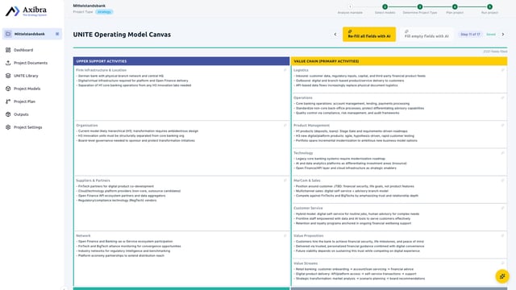The height and width of the screenshot is (290, 516).
Task: Click the Value Proposition field heading
Action: [308, 236]
